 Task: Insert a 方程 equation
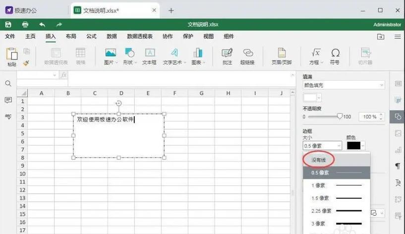[x=316, y=57]
